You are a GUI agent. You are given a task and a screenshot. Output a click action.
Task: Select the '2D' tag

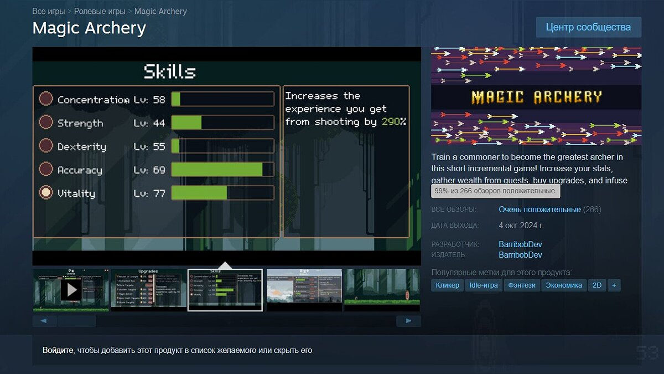tap(596, 285)
